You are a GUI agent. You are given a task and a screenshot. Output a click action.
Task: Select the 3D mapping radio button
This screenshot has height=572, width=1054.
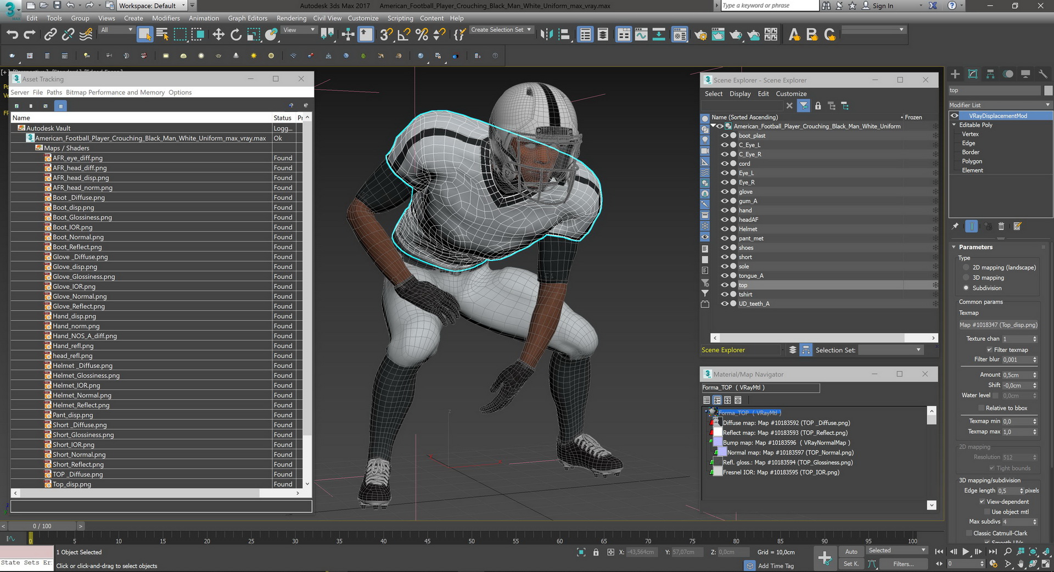(966, 278)
